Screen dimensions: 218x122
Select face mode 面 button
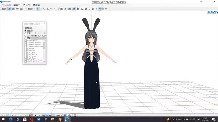point(13,9)
